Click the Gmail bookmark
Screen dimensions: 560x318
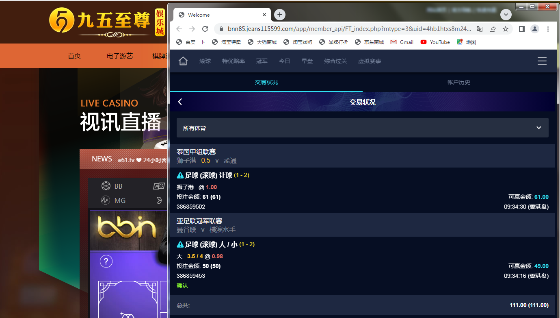pyautogui.click(x=402, y=42)
